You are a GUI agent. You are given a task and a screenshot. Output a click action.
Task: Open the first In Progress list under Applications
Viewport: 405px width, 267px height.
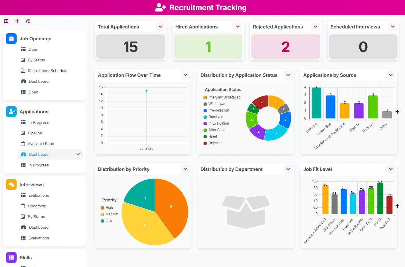coord(50,123)
